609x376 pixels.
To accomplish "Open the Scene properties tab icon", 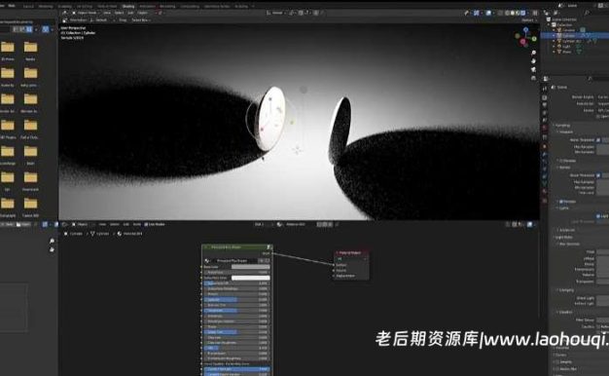I will (544, 120).
